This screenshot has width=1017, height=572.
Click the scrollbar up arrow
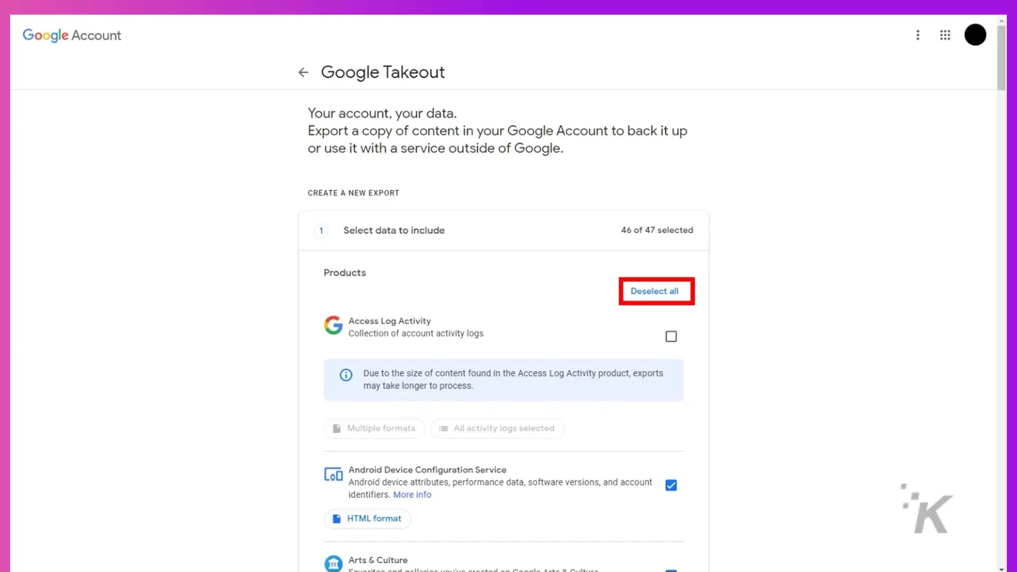1002,20
